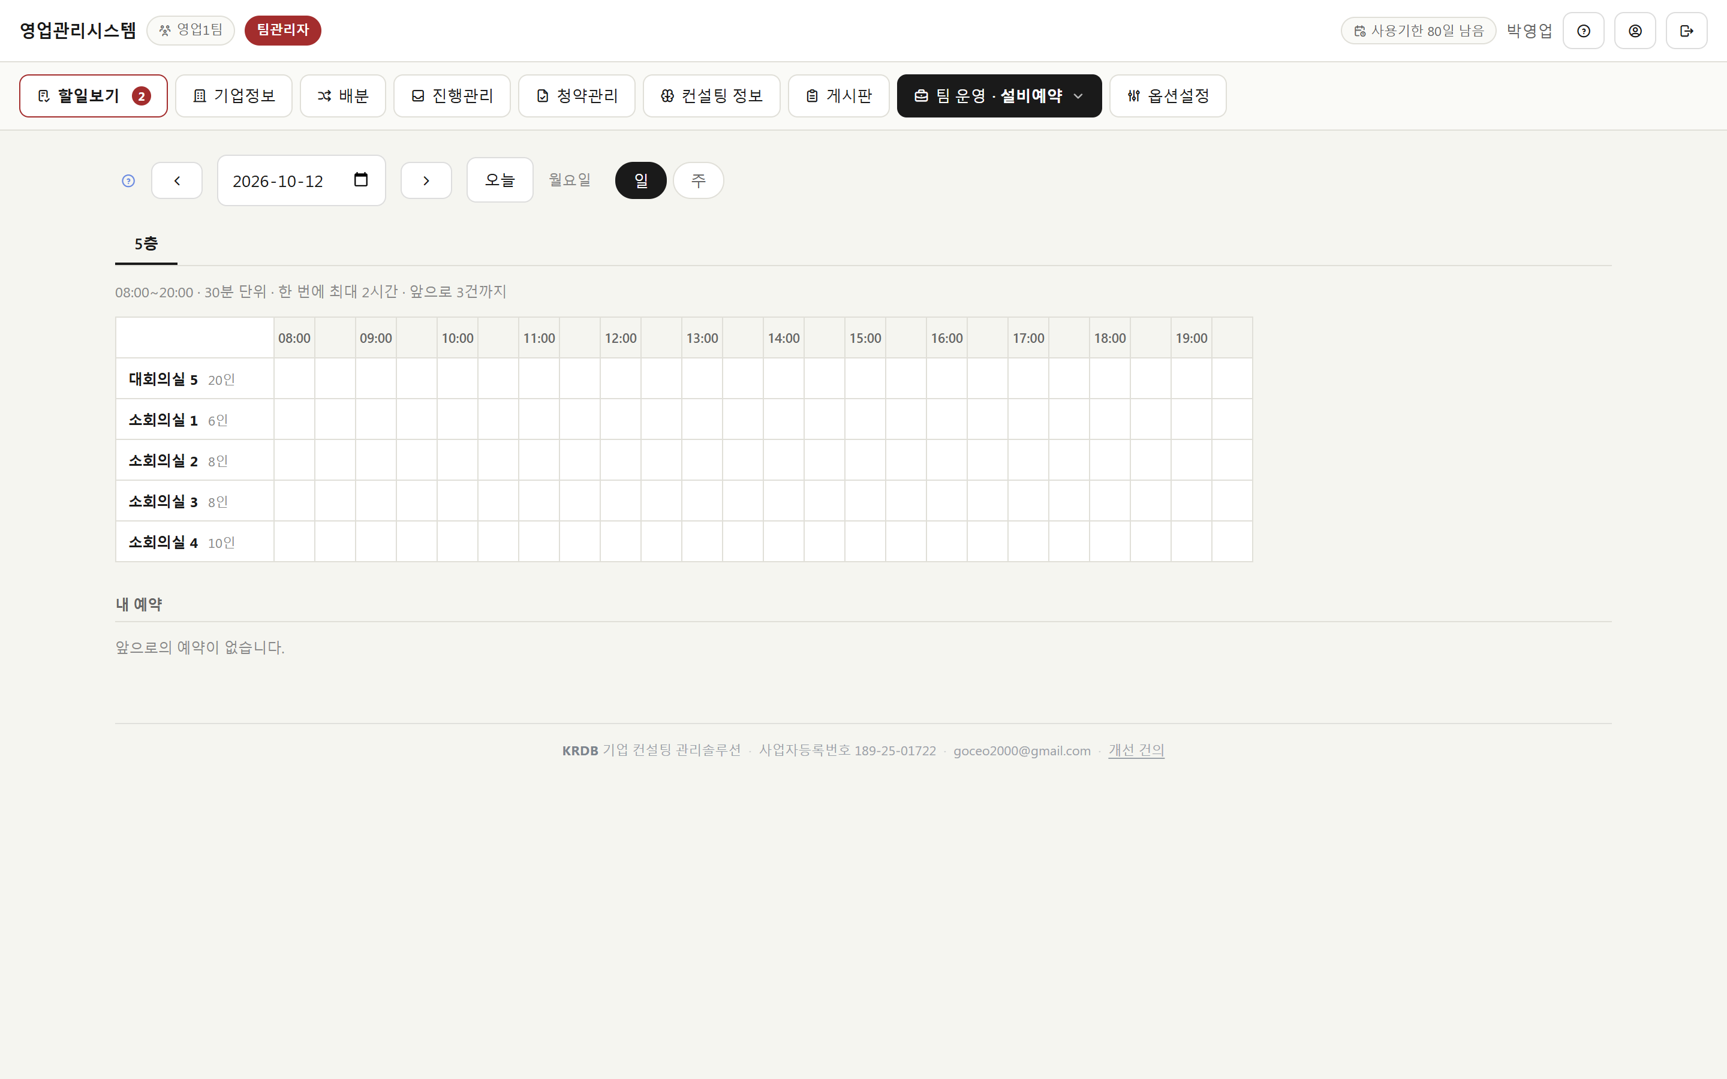Select 소회의실 3 slot at 15:00
This screenshot has width=1727, height=1079.
(865, 501)
